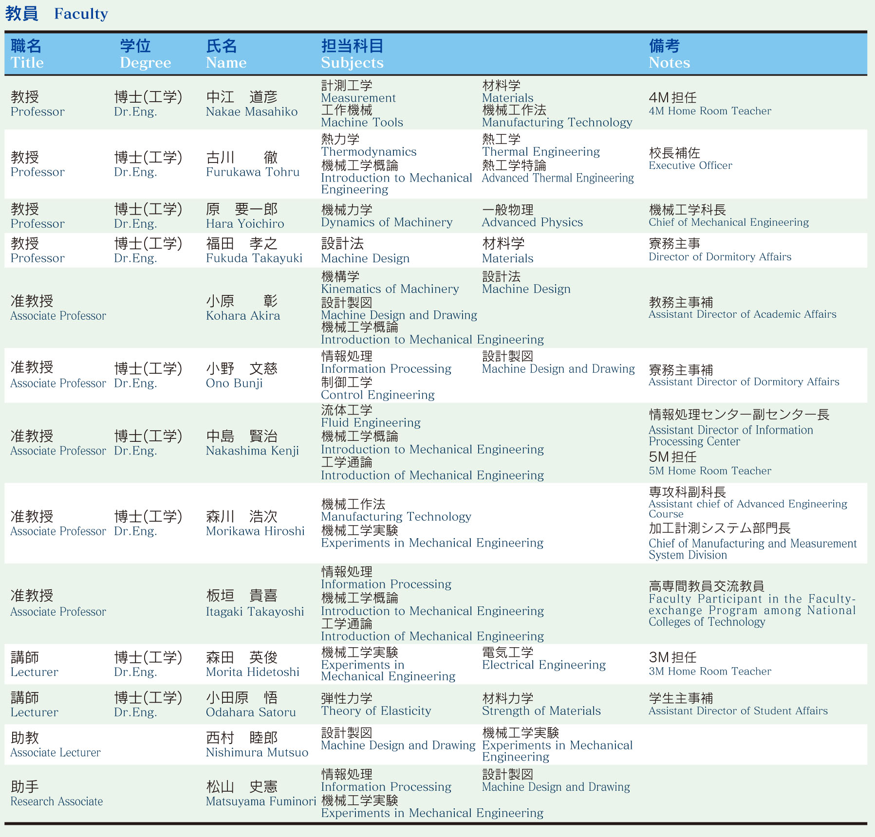This screenshot has width=875, height=837.
Task: Select the 'Subjects' column header
Action: tap(352, 63)
